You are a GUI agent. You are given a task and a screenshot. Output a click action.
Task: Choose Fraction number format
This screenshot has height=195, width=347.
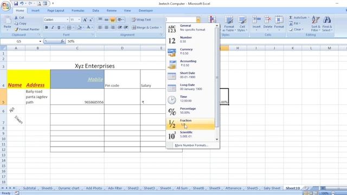tap(190, 123)
